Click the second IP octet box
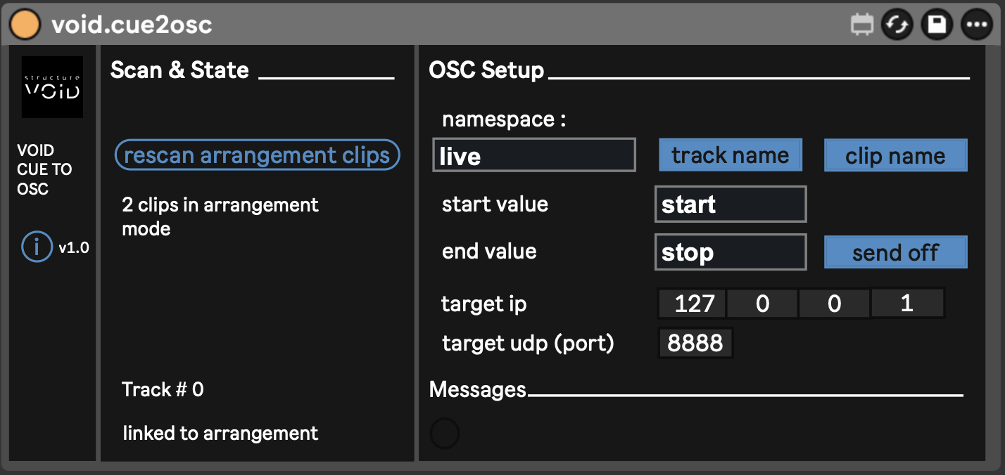Screen dimensions: 1005x475 coord(762,304)
